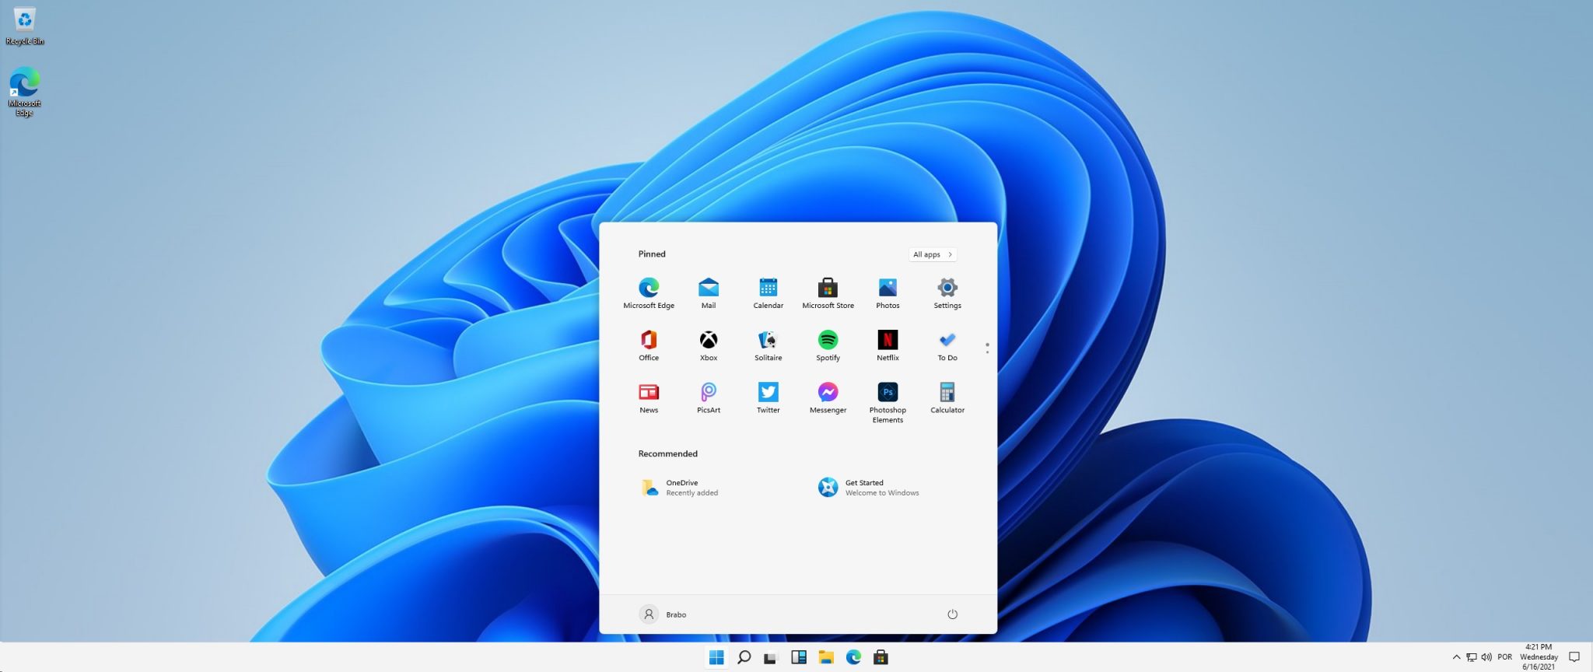Screen dimensions: 1593x672
Task: Launch the Photos app
Action: tap(888, 293)
